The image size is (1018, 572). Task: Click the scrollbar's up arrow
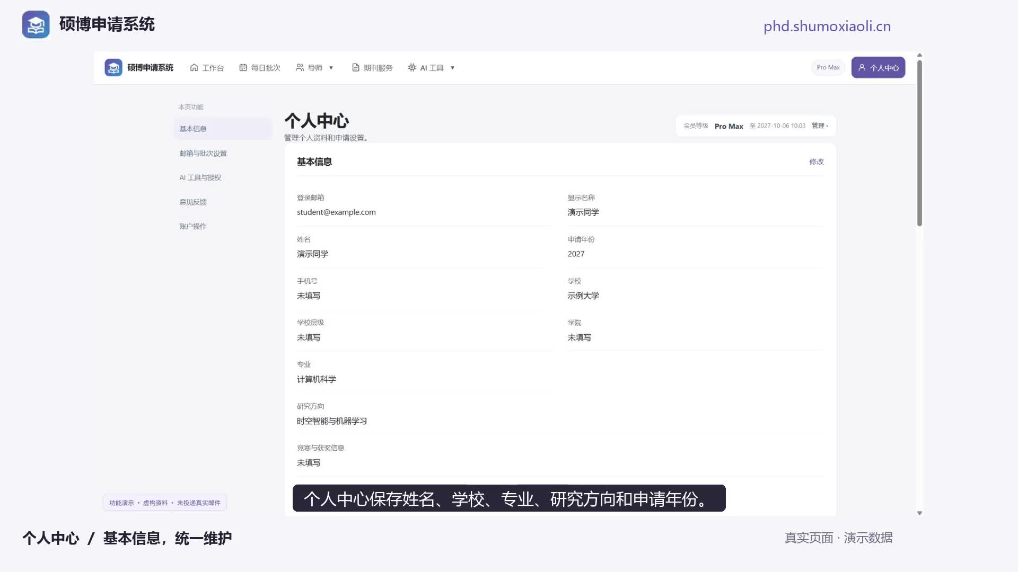tap(919, 55)
